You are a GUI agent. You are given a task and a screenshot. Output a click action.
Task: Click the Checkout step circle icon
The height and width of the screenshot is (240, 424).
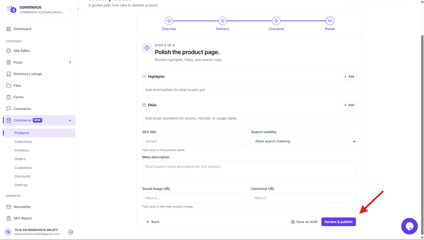(x=276, y=21)
